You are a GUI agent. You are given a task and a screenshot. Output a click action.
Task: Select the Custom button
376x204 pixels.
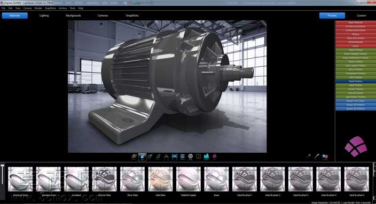(362, 15)
